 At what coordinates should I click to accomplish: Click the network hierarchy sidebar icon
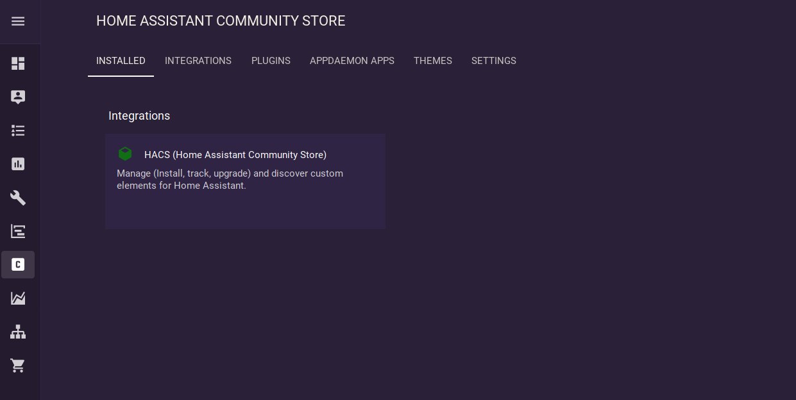(18, 332)
